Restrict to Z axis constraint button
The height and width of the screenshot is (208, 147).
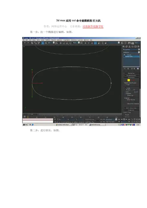pyautogui.click(x=92, y=43)
